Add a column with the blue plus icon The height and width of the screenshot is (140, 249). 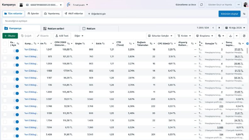click(x=247, y=44)
